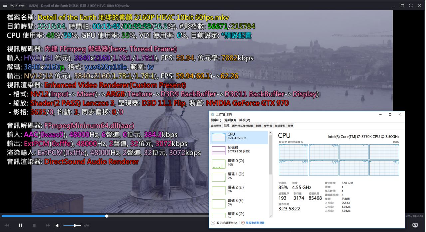The image size is (426, 232).
Task: Maximize the PotPlayer window
Action: point(402,5)
